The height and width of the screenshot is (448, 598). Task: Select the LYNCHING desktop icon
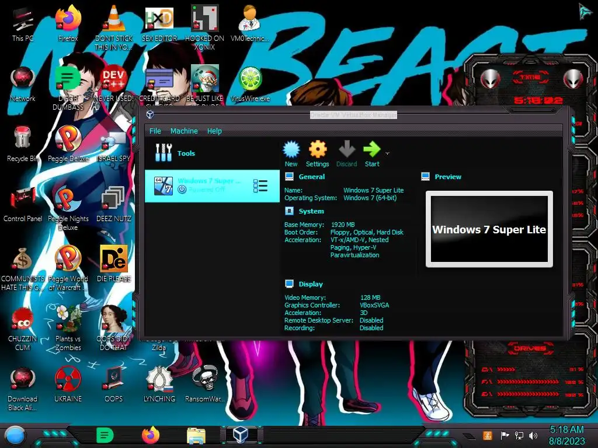pos(159,379)
